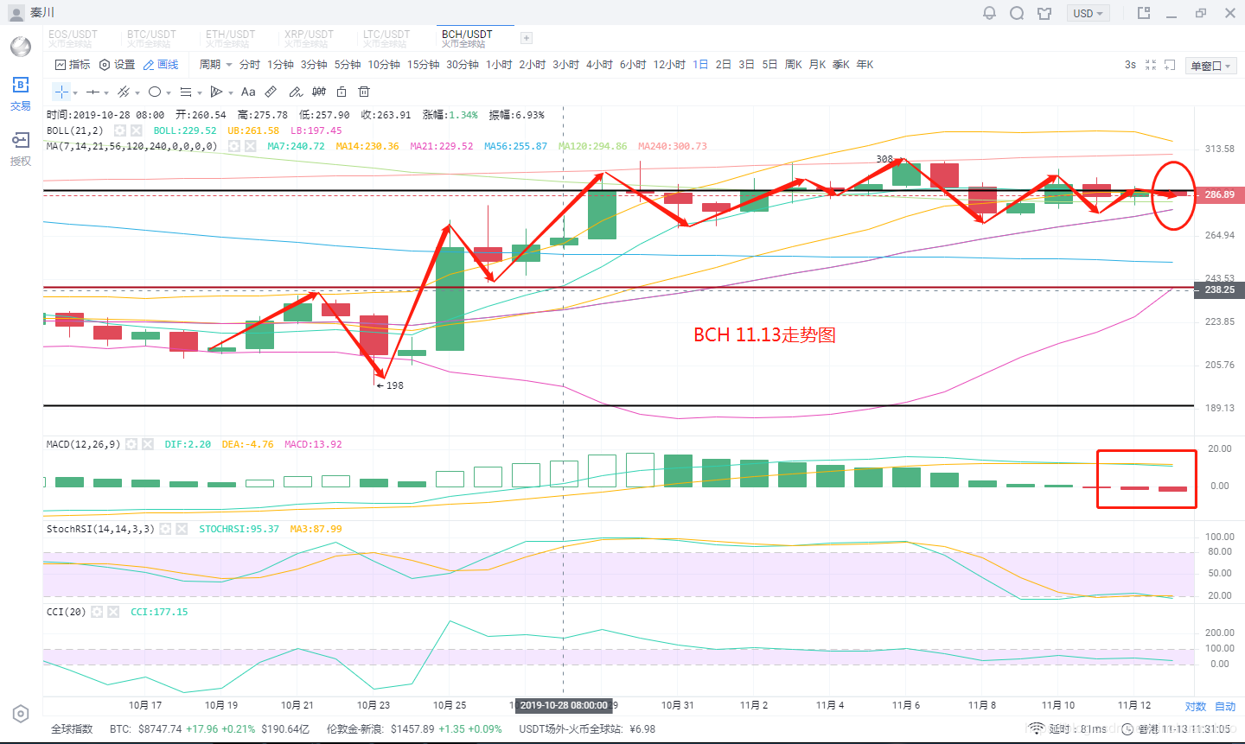Screen dimensions: 1245x744
Task: Expand the 单窗口 window layout dropdown
Action: [x=1211, y=66]
